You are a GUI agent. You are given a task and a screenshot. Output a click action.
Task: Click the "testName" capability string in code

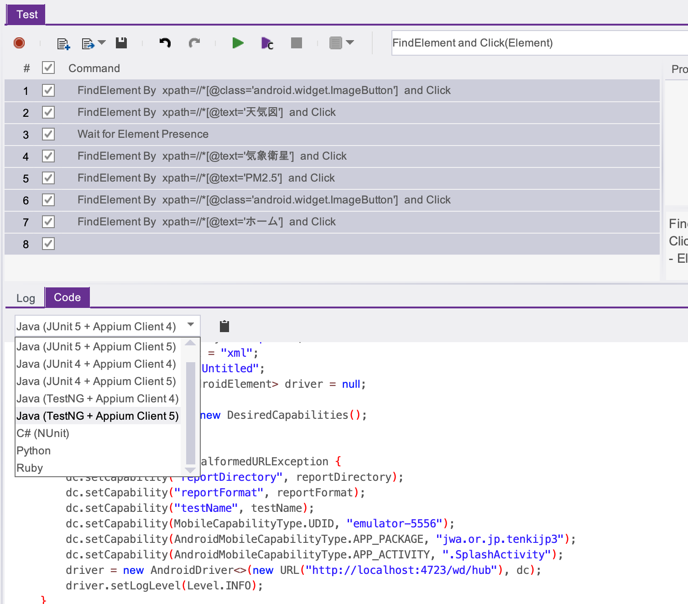coord(206,508)
